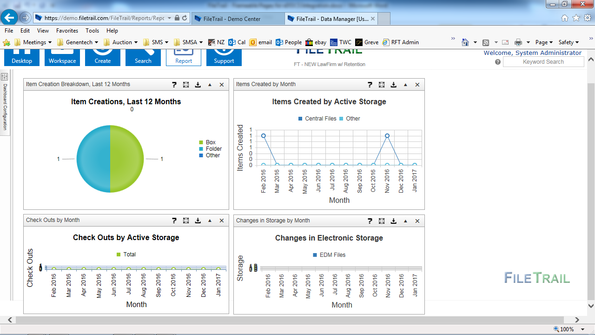Switch to FileTrail - Demo Center tab
The width and height of the screenshot is (595, 335).
[x=237, y=19]
